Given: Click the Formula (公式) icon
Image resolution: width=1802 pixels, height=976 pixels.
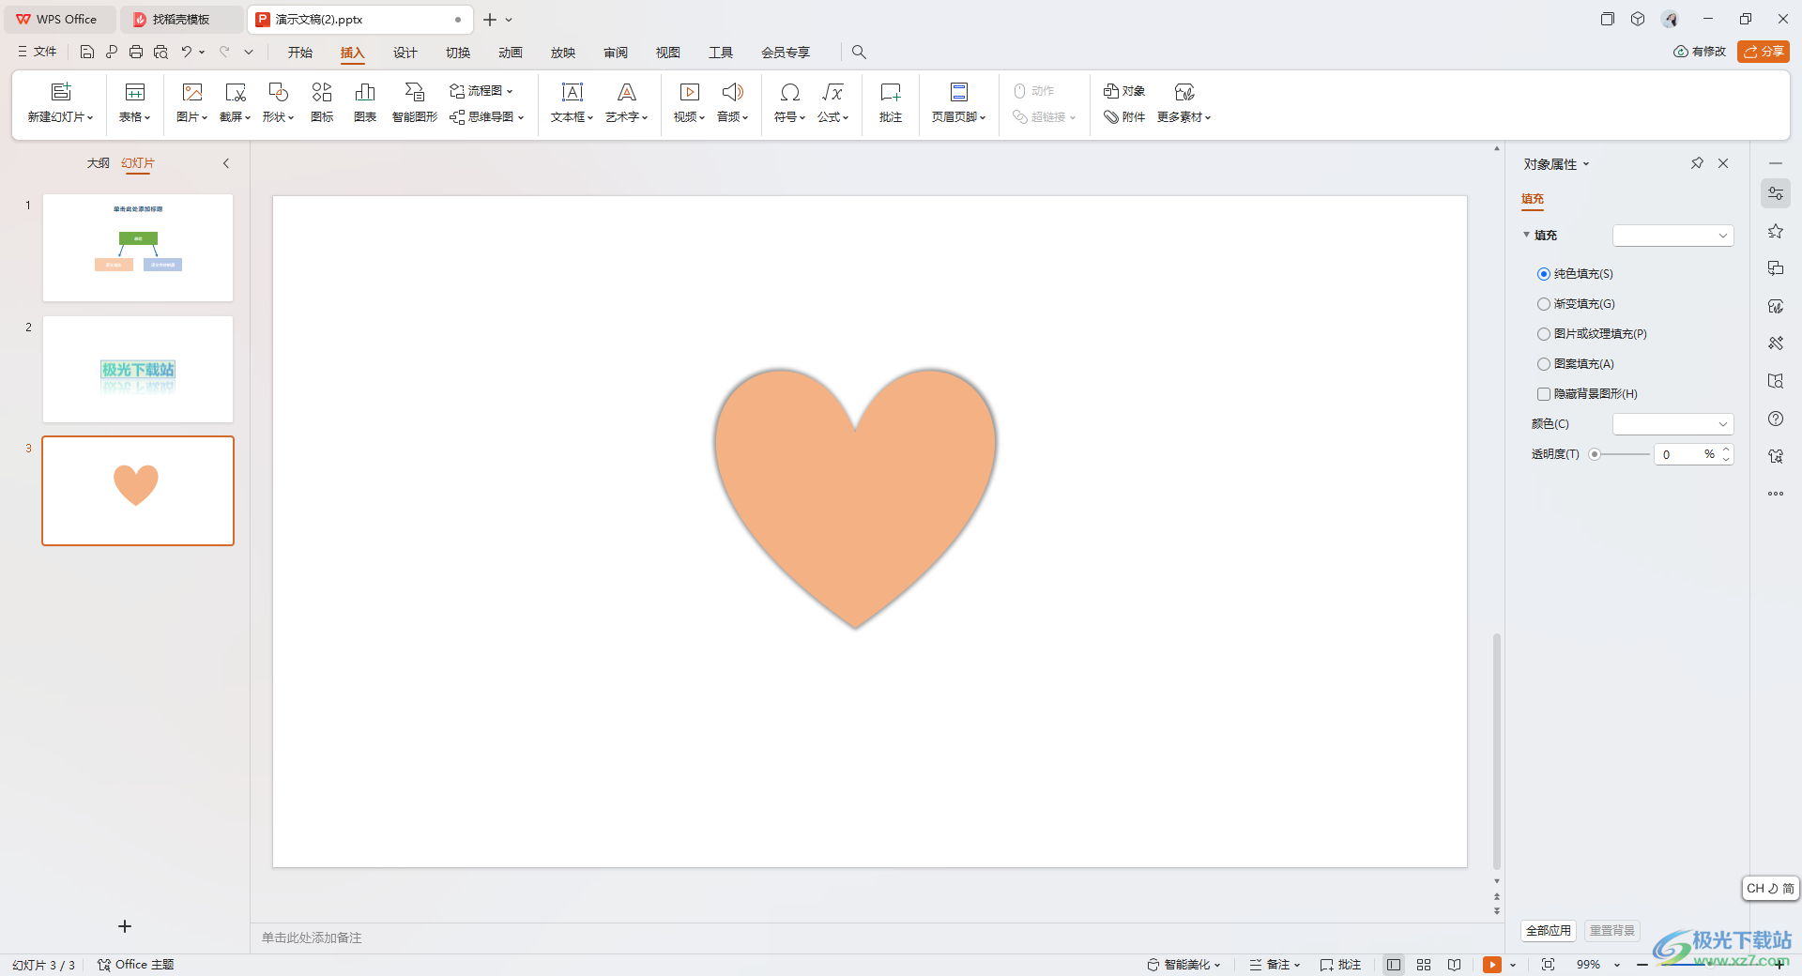Looking at the screenshot, I should [x=832, y=92].
